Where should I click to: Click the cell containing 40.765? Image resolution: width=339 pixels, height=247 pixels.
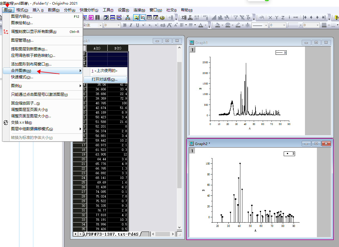97,103
